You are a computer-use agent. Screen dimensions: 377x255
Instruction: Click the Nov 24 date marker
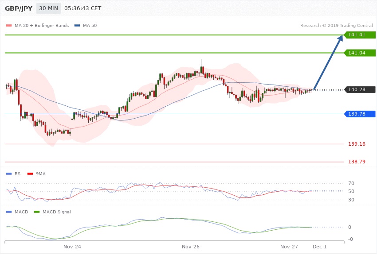72,246
